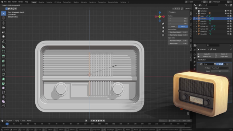Image resolution: width=233 pixels, height=131 pixels.
Task: Select the Poly Build tool
Action: (x=3, y=79)
